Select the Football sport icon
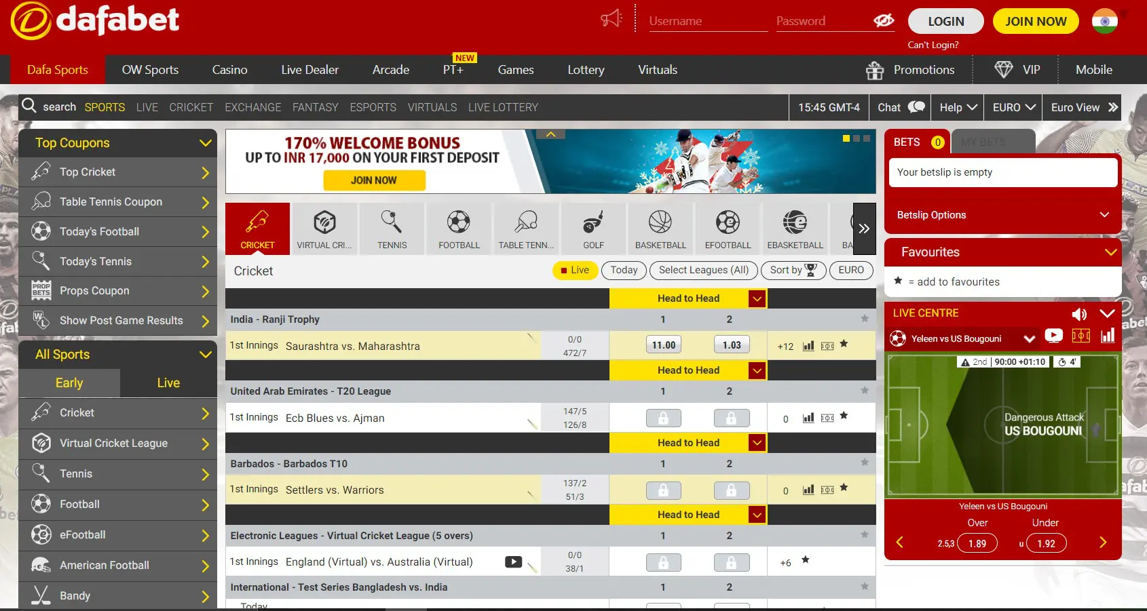The height and width of the screenshot is (611, 1147). click(x=459, y=229)
